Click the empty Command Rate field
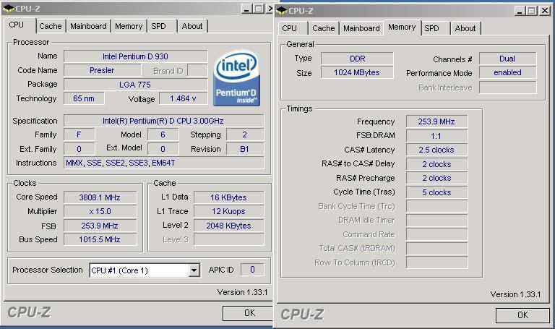Screen dimensions: 555x329 click(436, 234)
